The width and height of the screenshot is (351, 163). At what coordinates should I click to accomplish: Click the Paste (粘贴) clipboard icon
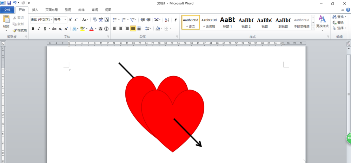click(x=6, y=19)
